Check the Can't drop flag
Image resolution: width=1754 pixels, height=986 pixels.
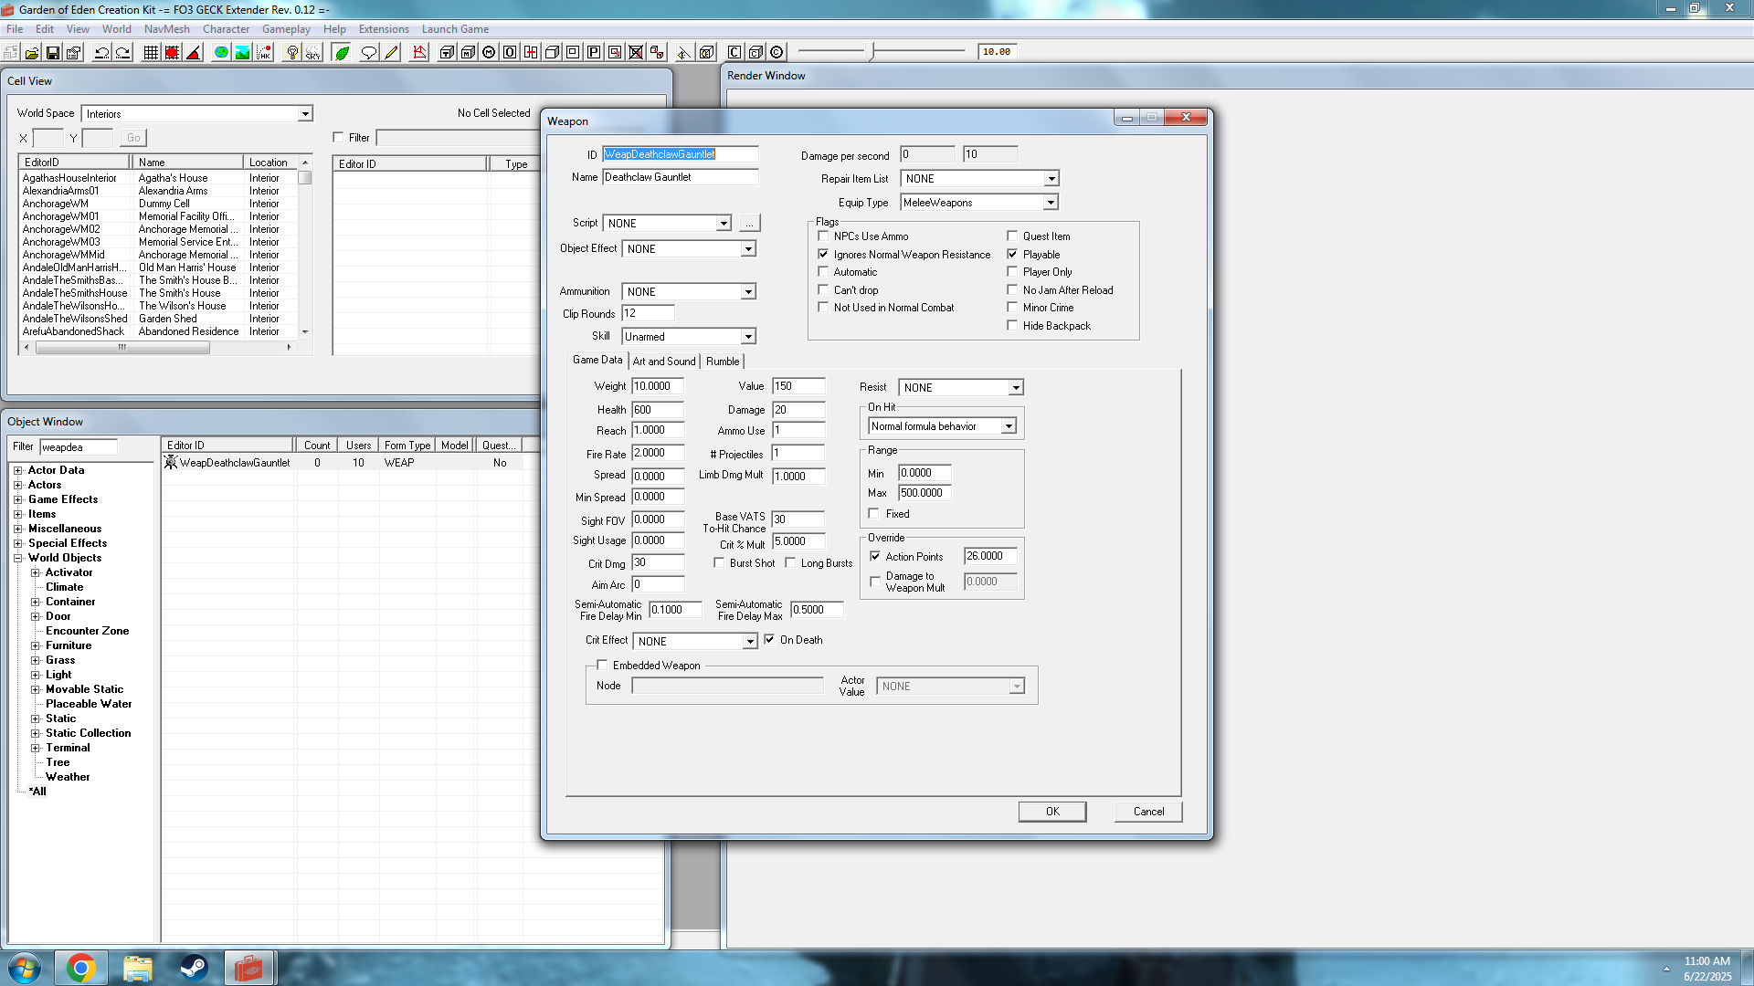pos(823,290)
